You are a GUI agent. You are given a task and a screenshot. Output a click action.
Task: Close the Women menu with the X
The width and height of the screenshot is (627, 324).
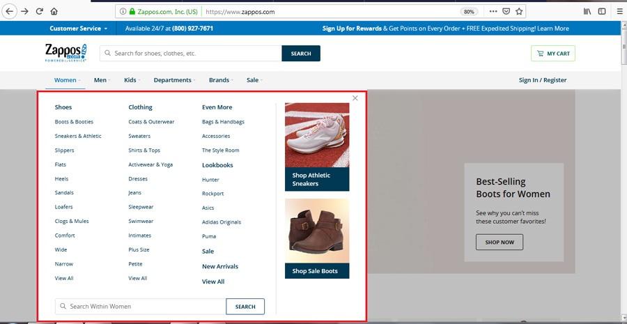click(x=355, y=98)
